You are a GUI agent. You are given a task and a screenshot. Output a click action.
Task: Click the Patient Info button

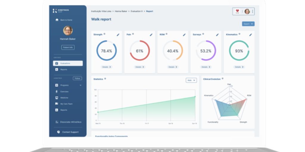tap(68, 47)
